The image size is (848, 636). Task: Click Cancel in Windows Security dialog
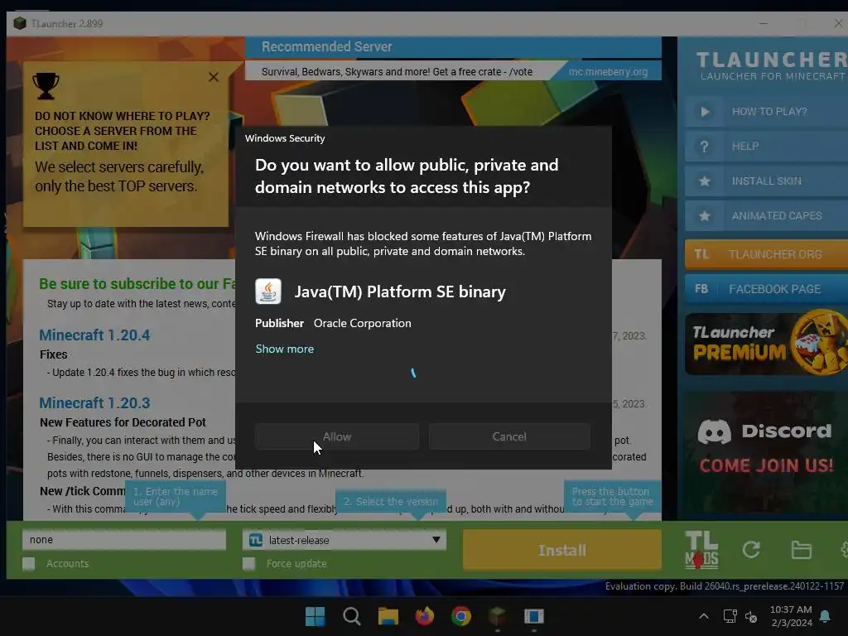tap(509, 436)
